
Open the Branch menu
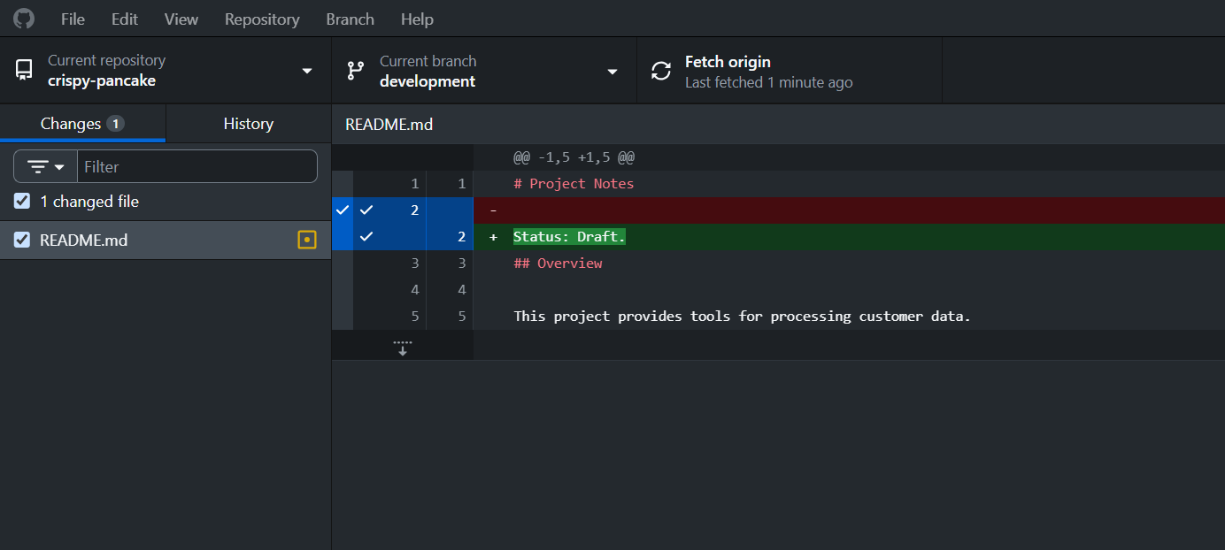(350, 19)
